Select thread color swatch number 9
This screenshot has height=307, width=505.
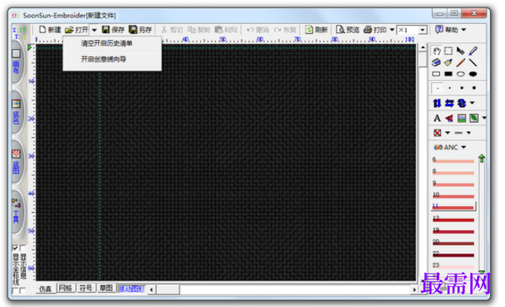pyautogui.click(x=453, y=183)
